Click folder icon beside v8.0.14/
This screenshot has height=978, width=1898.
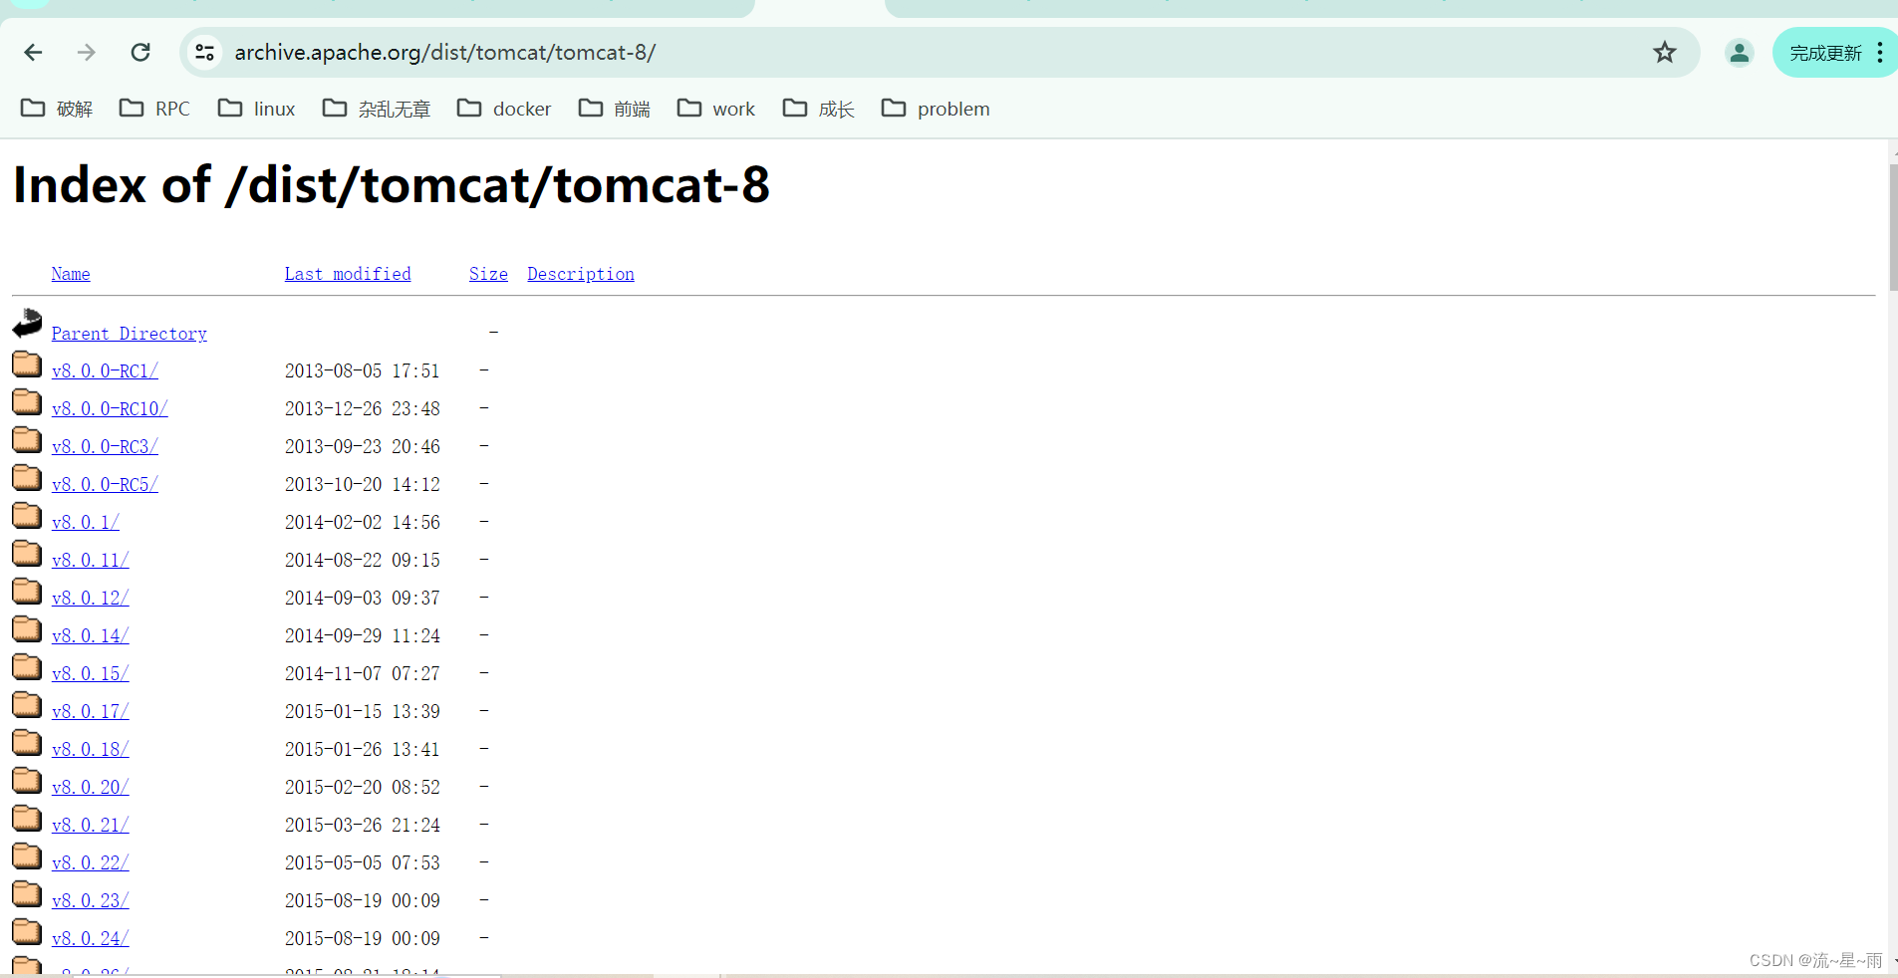[x=27, y=628]
